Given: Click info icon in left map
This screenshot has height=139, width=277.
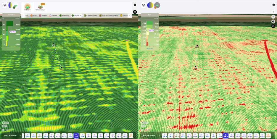Looking at the screenshot, I should click(x=135, y=5).
